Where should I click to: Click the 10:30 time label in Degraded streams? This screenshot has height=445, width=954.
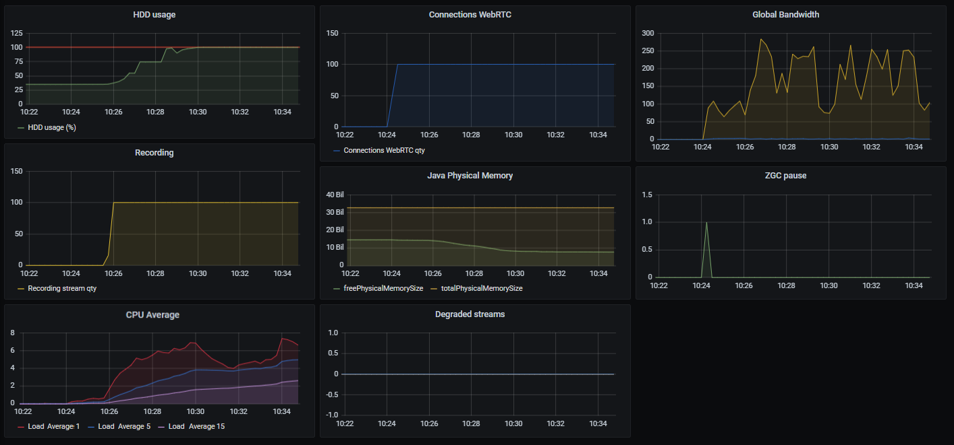point(513,423)
